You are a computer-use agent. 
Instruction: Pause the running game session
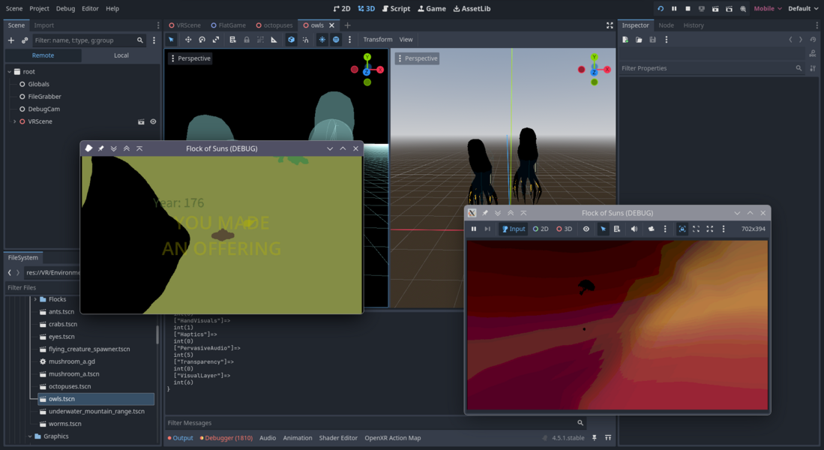(x=674, y=8)
